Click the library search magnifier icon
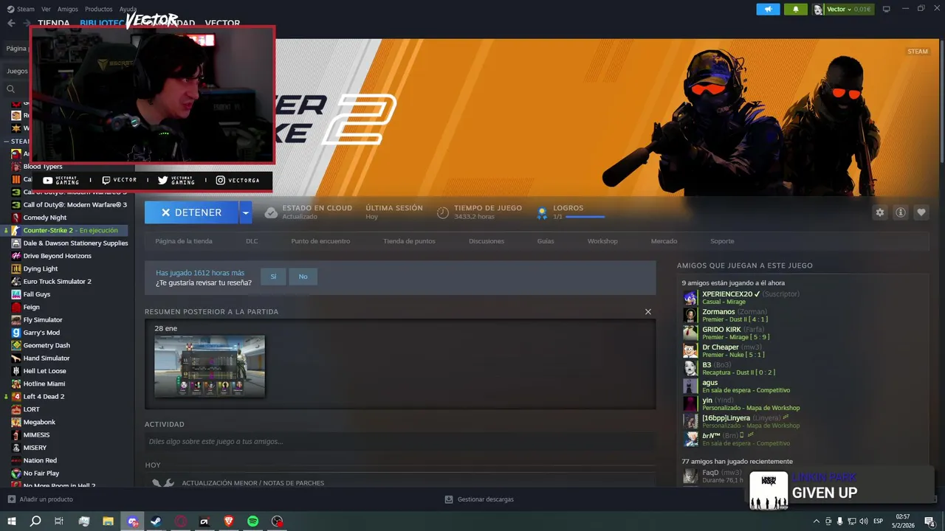This screenshot has height=531, width=945. [x=11, y=88]
